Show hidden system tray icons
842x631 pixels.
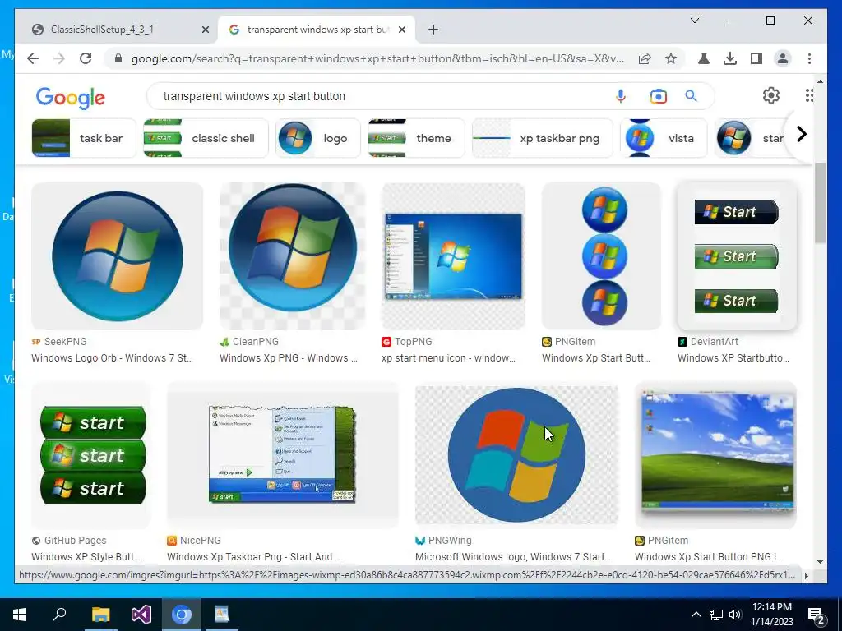click(696, 615)
